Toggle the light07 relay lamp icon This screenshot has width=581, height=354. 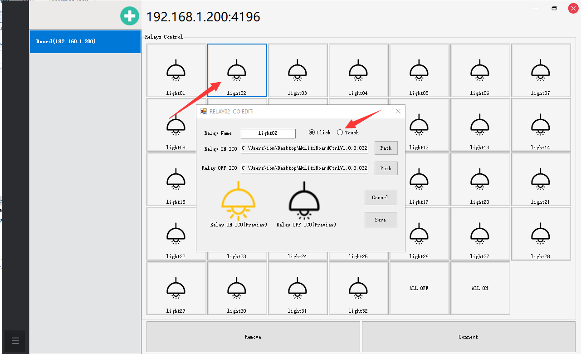[x=541, y=70]
